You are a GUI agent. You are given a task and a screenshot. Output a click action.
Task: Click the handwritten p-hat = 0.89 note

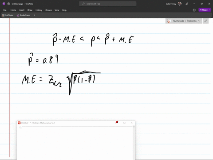[x=43, y=60]
